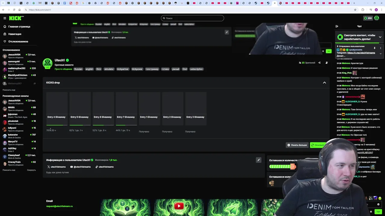Open recommended channel Classybeef
Image resolution: width=385 pixels, height=216 pixels.
(19, 157)
